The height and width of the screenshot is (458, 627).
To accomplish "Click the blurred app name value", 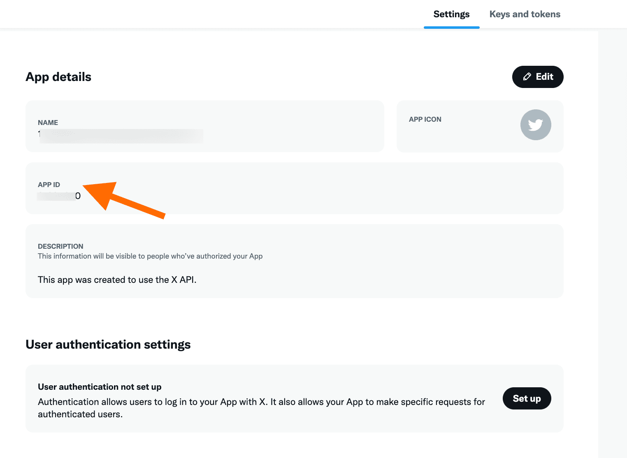I will click(x=121, y=136).
